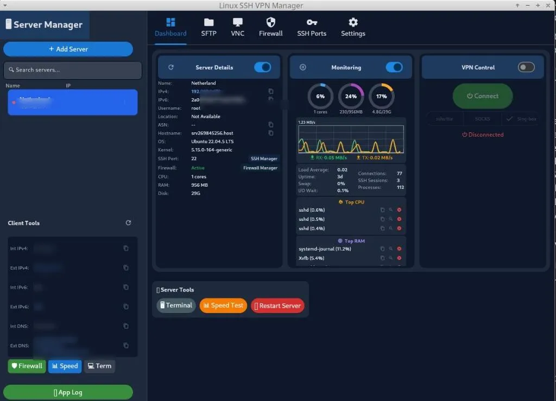Copy the Int DNS value

click(126, 326)
